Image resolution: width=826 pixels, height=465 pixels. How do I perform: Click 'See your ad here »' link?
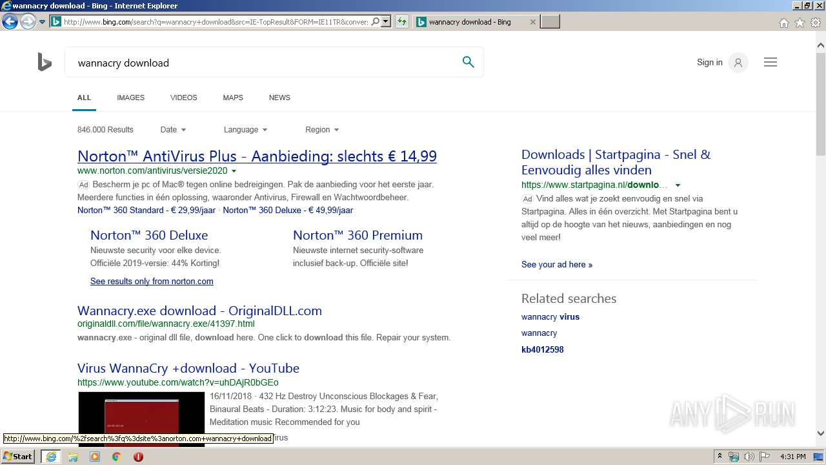point(557,264)
